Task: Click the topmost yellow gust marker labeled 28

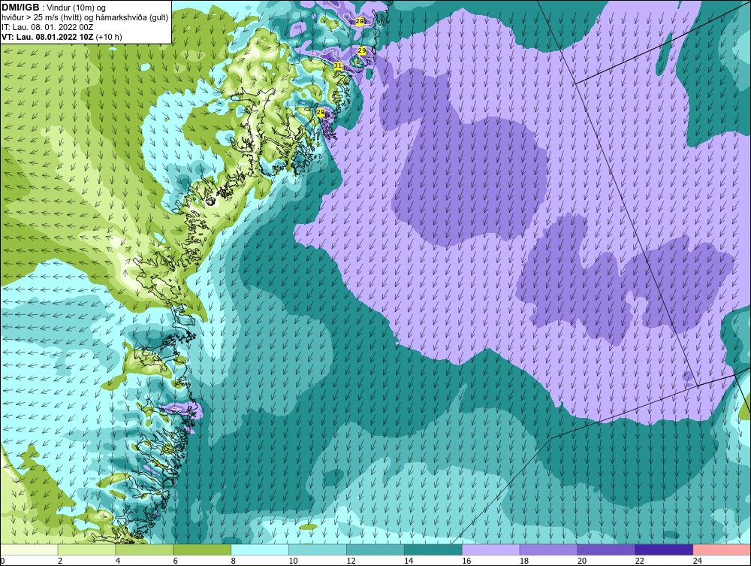Action: (359, 22)
